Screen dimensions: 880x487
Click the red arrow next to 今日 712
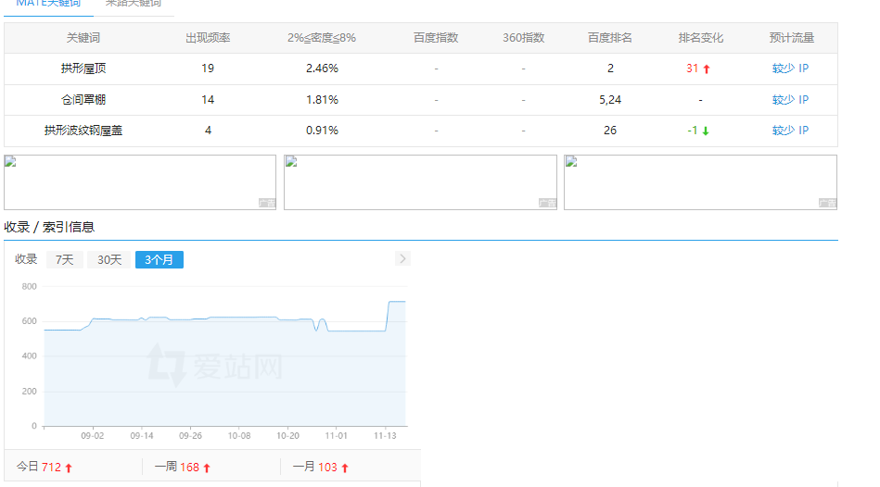click(x=69, y=468)
